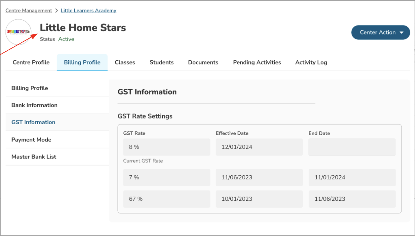Click the 67 % GST rate field

[166, 199]
